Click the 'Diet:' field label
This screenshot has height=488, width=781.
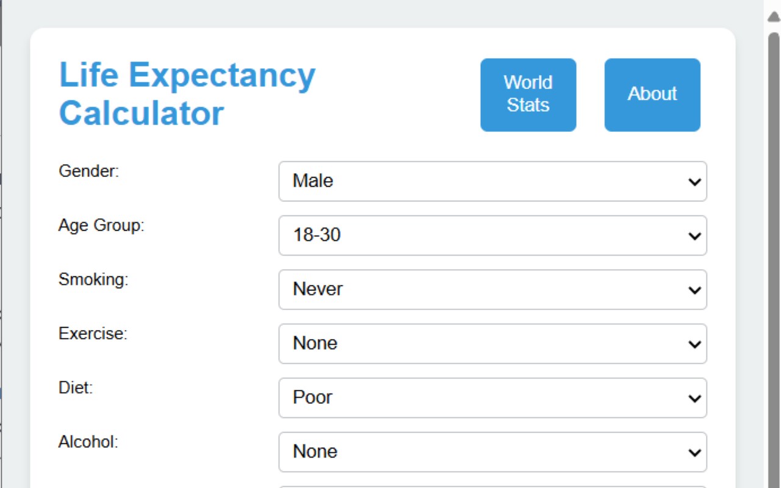[x=76, y=388]
